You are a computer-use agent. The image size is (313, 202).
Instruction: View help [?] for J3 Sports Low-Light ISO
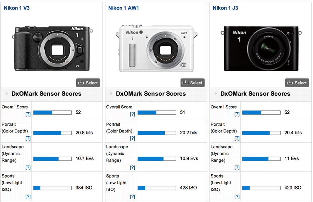(x=237, y=197)
